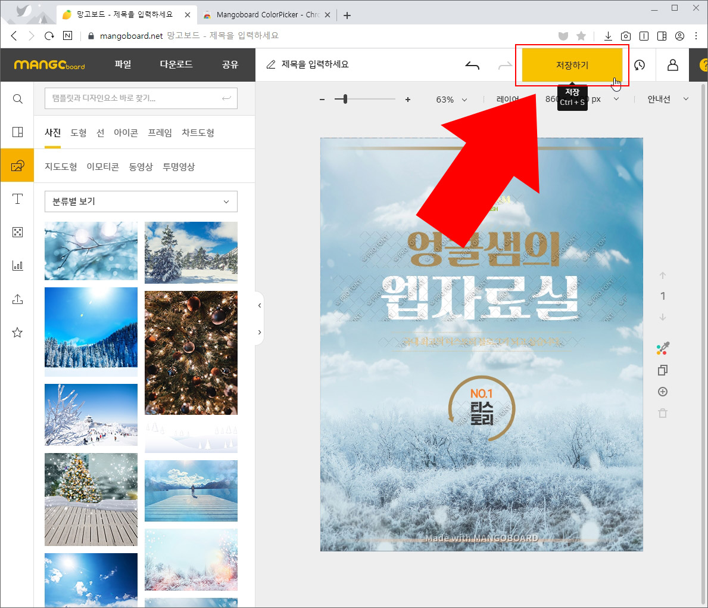The width and height of the screenshot is (708, 608).
Task: Open the 안내선 guide options dropdown
Action: click(x=666, y=100)
